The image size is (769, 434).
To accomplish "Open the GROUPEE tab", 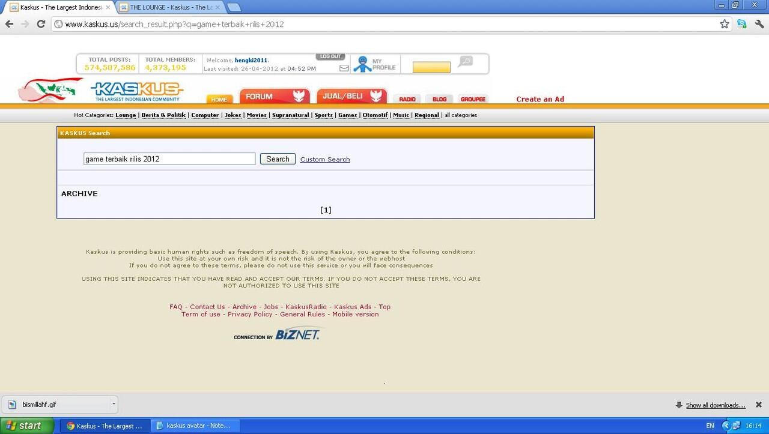I will pos(473,99).
